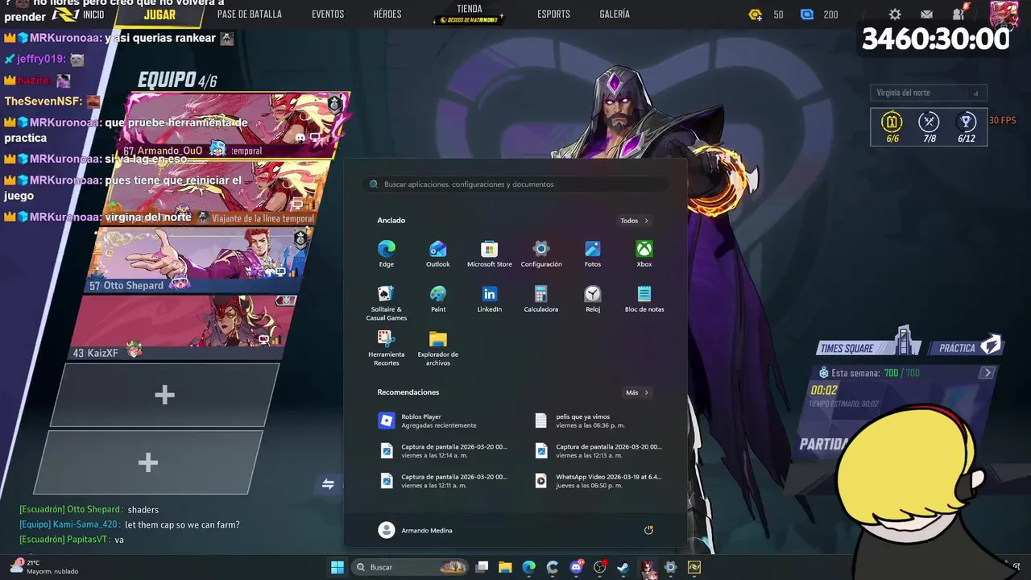
Task: Launch Paint from pinned apps
Action: (x=438, y=298)
